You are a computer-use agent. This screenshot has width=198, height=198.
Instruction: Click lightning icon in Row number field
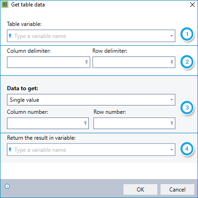172,123
